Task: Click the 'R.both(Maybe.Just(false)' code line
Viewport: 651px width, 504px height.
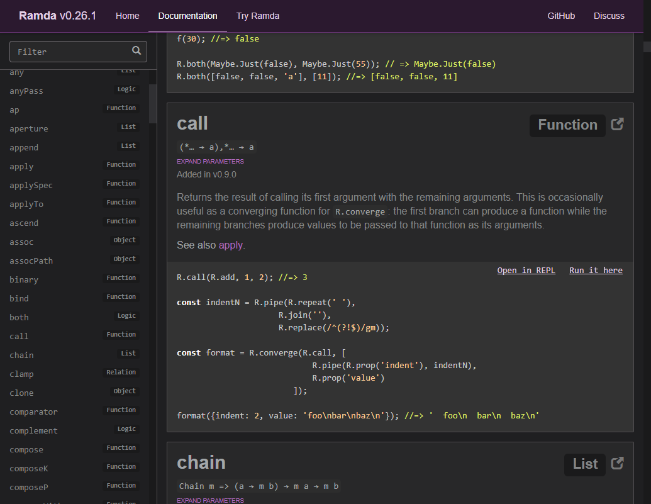Action: click(337, 64)
